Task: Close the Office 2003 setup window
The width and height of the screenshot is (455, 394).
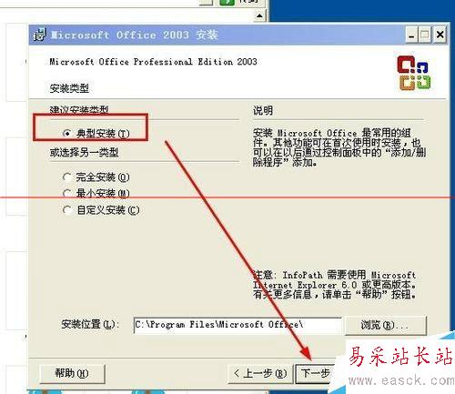Action: tap(440, 35)
